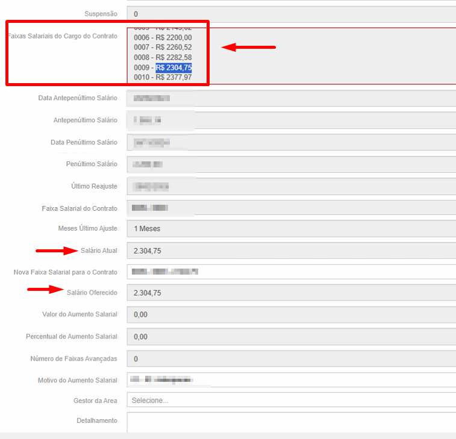456x439 pixels.
Task: Select salary range 0007 - R$ 2260,52
Action: 163,47
